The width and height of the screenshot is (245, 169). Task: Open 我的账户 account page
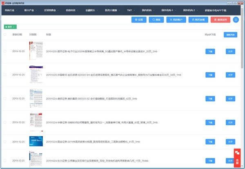click(x=176, y=20)
